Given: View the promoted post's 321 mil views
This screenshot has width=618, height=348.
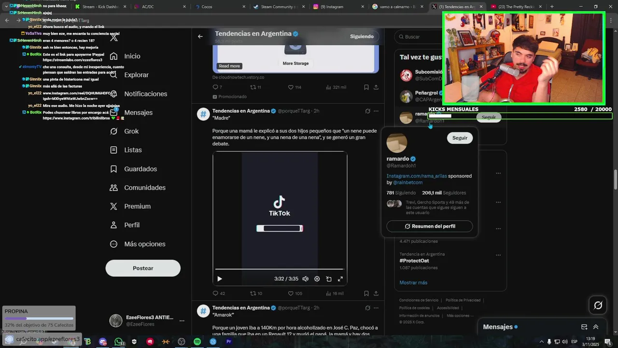Looking at the screenshot, I should 336,87.
